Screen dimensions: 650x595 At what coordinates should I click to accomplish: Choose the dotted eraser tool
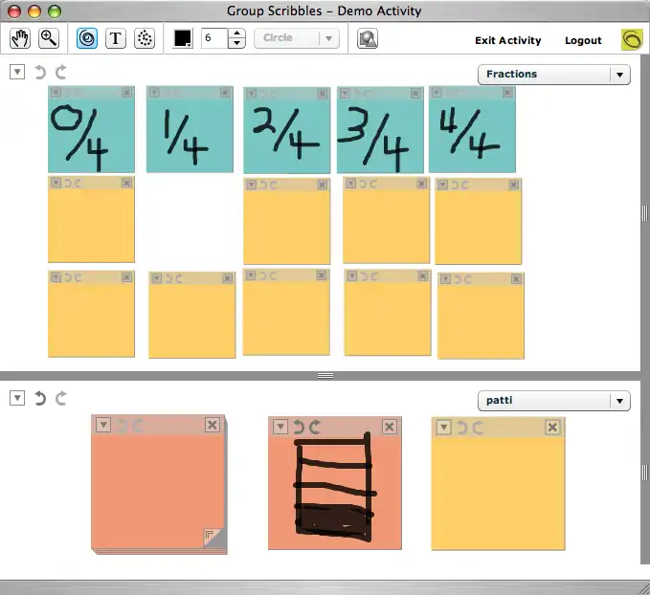click(145, 38)
